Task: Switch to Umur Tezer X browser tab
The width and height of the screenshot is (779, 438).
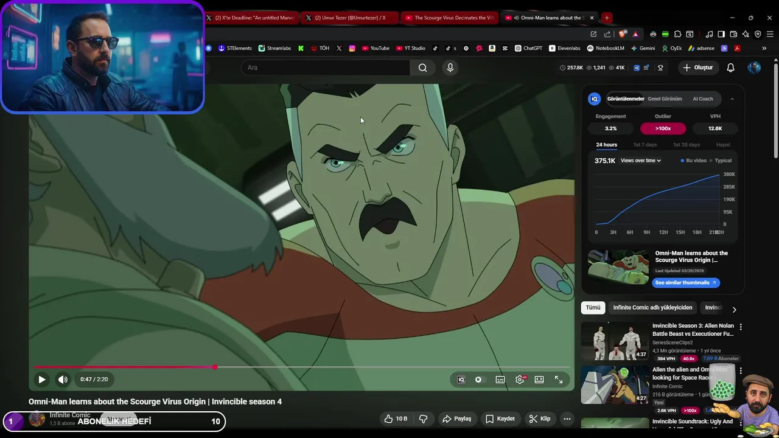Action: coord(350,18)
